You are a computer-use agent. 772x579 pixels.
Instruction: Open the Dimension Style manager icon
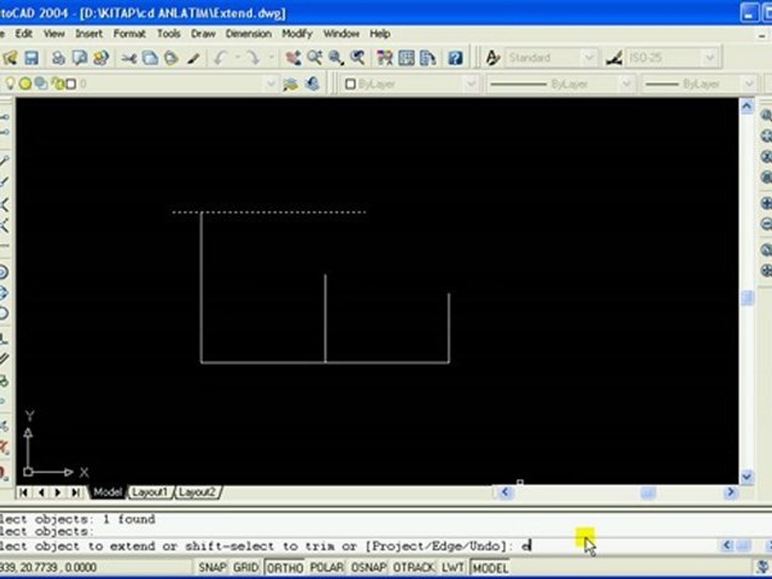point(614,57)
